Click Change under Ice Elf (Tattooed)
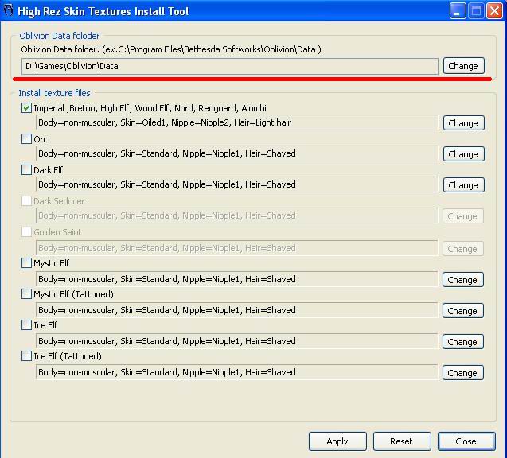 463,373
